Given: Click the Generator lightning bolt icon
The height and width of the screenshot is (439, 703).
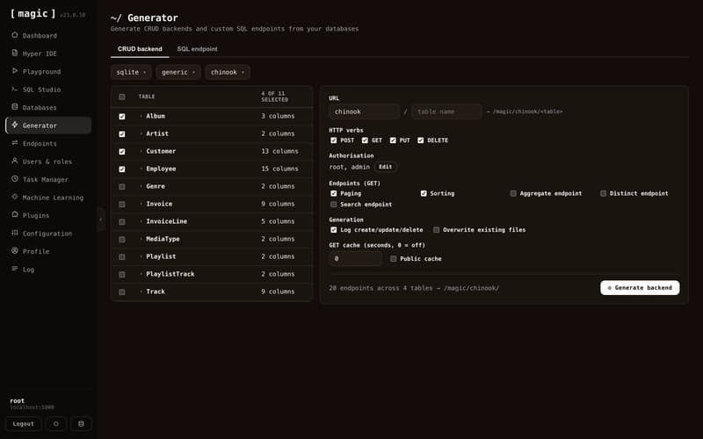Looking at the screenshot, I should click(x=15, y=125).
